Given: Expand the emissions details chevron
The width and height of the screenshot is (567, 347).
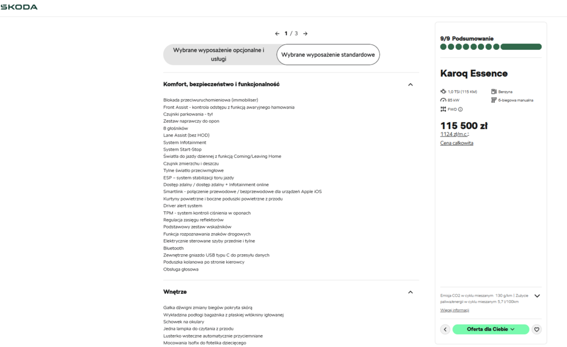Looking at the screenshot, I should pos(537,295).
